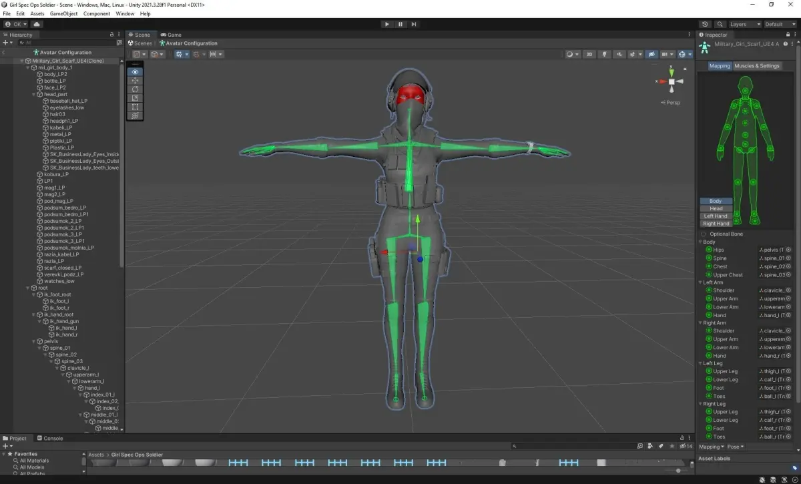This screenshot has width=801, height=484.
Task: Lock the Inspector panel
Action: tap(787, 35)
